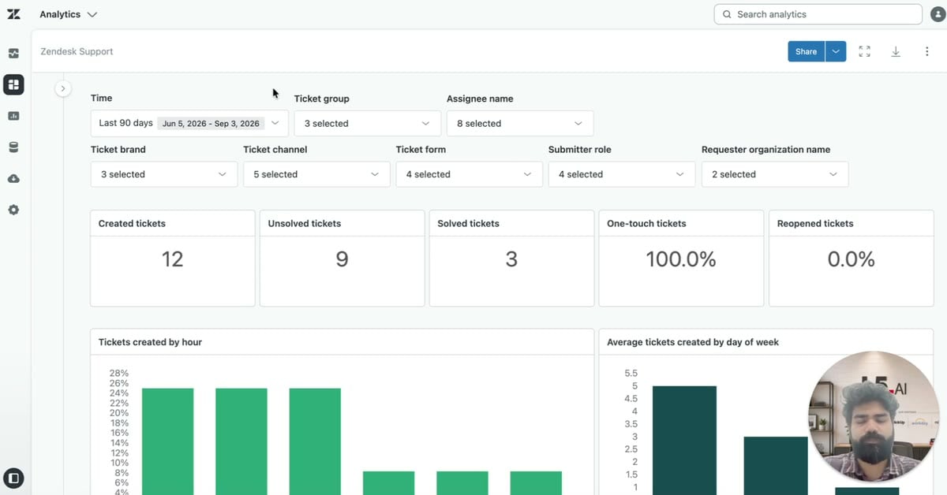Open the three-dot more options menu

926,51
